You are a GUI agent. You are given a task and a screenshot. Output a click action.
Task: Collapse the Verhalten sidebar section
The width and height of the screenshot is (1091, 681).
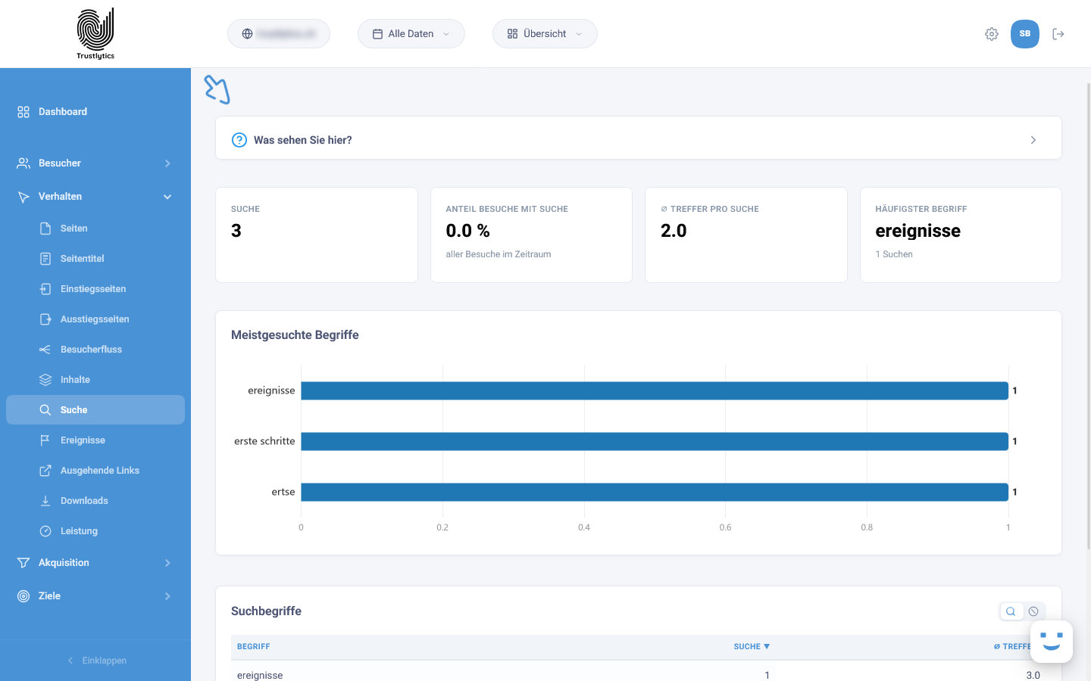[95, 197]
